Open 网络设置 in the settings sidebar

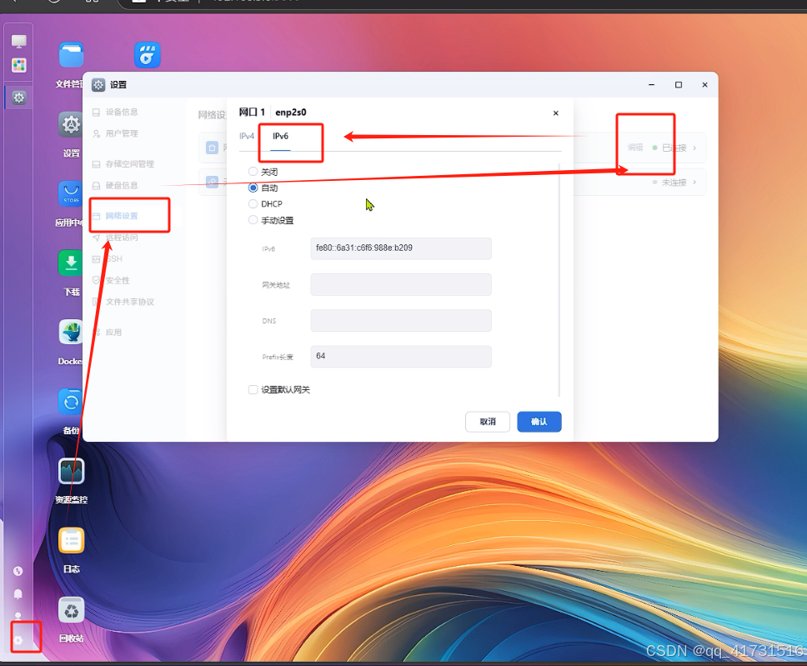(x=122, y=216)
